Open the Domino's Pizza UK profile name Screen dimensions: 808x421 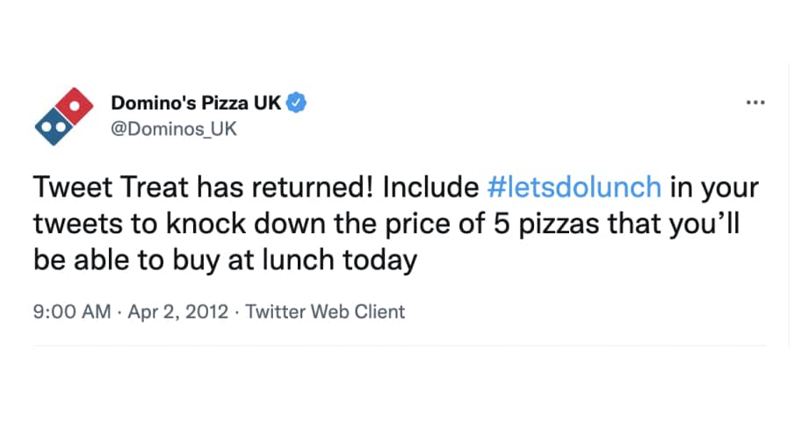196,103
